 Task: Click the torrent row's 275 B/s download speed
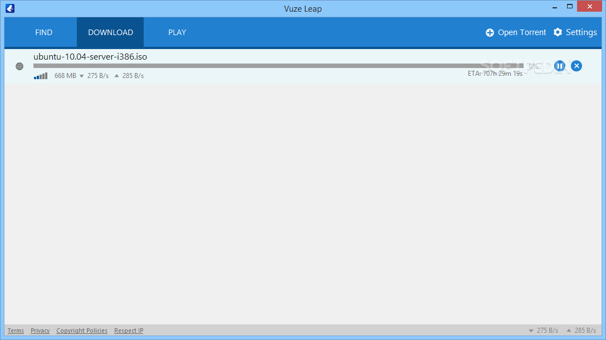pyautogui.click(x=98, y=76)
